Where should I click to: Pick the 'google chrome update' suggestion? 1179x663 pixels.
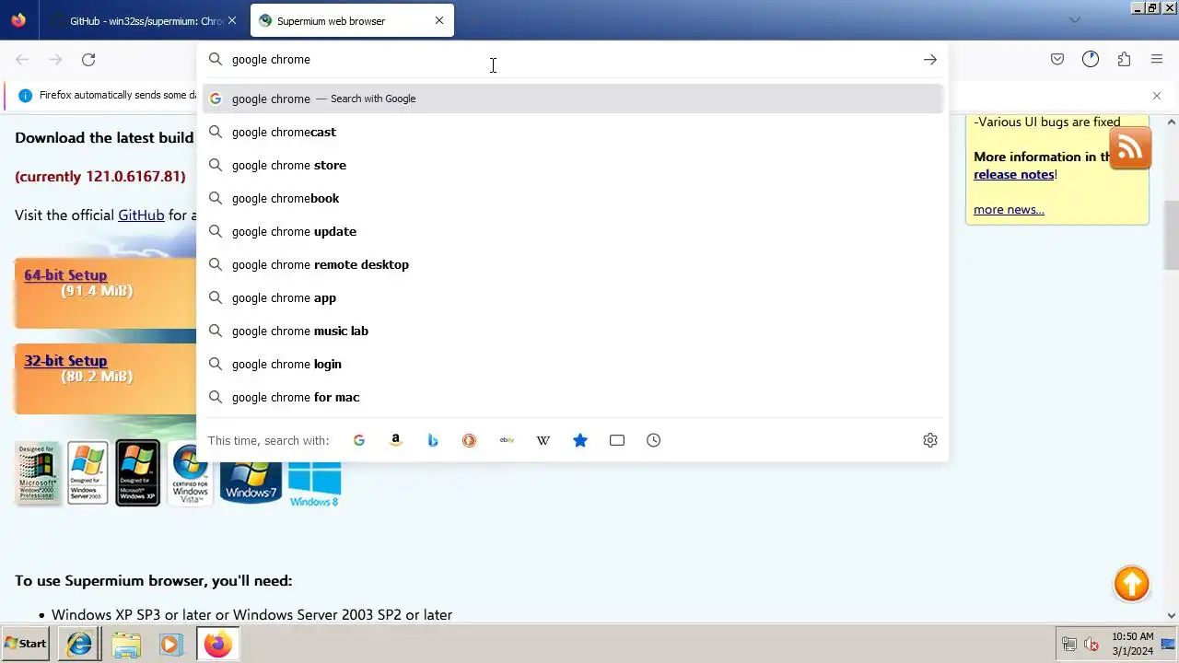click(x=572, y=231)
